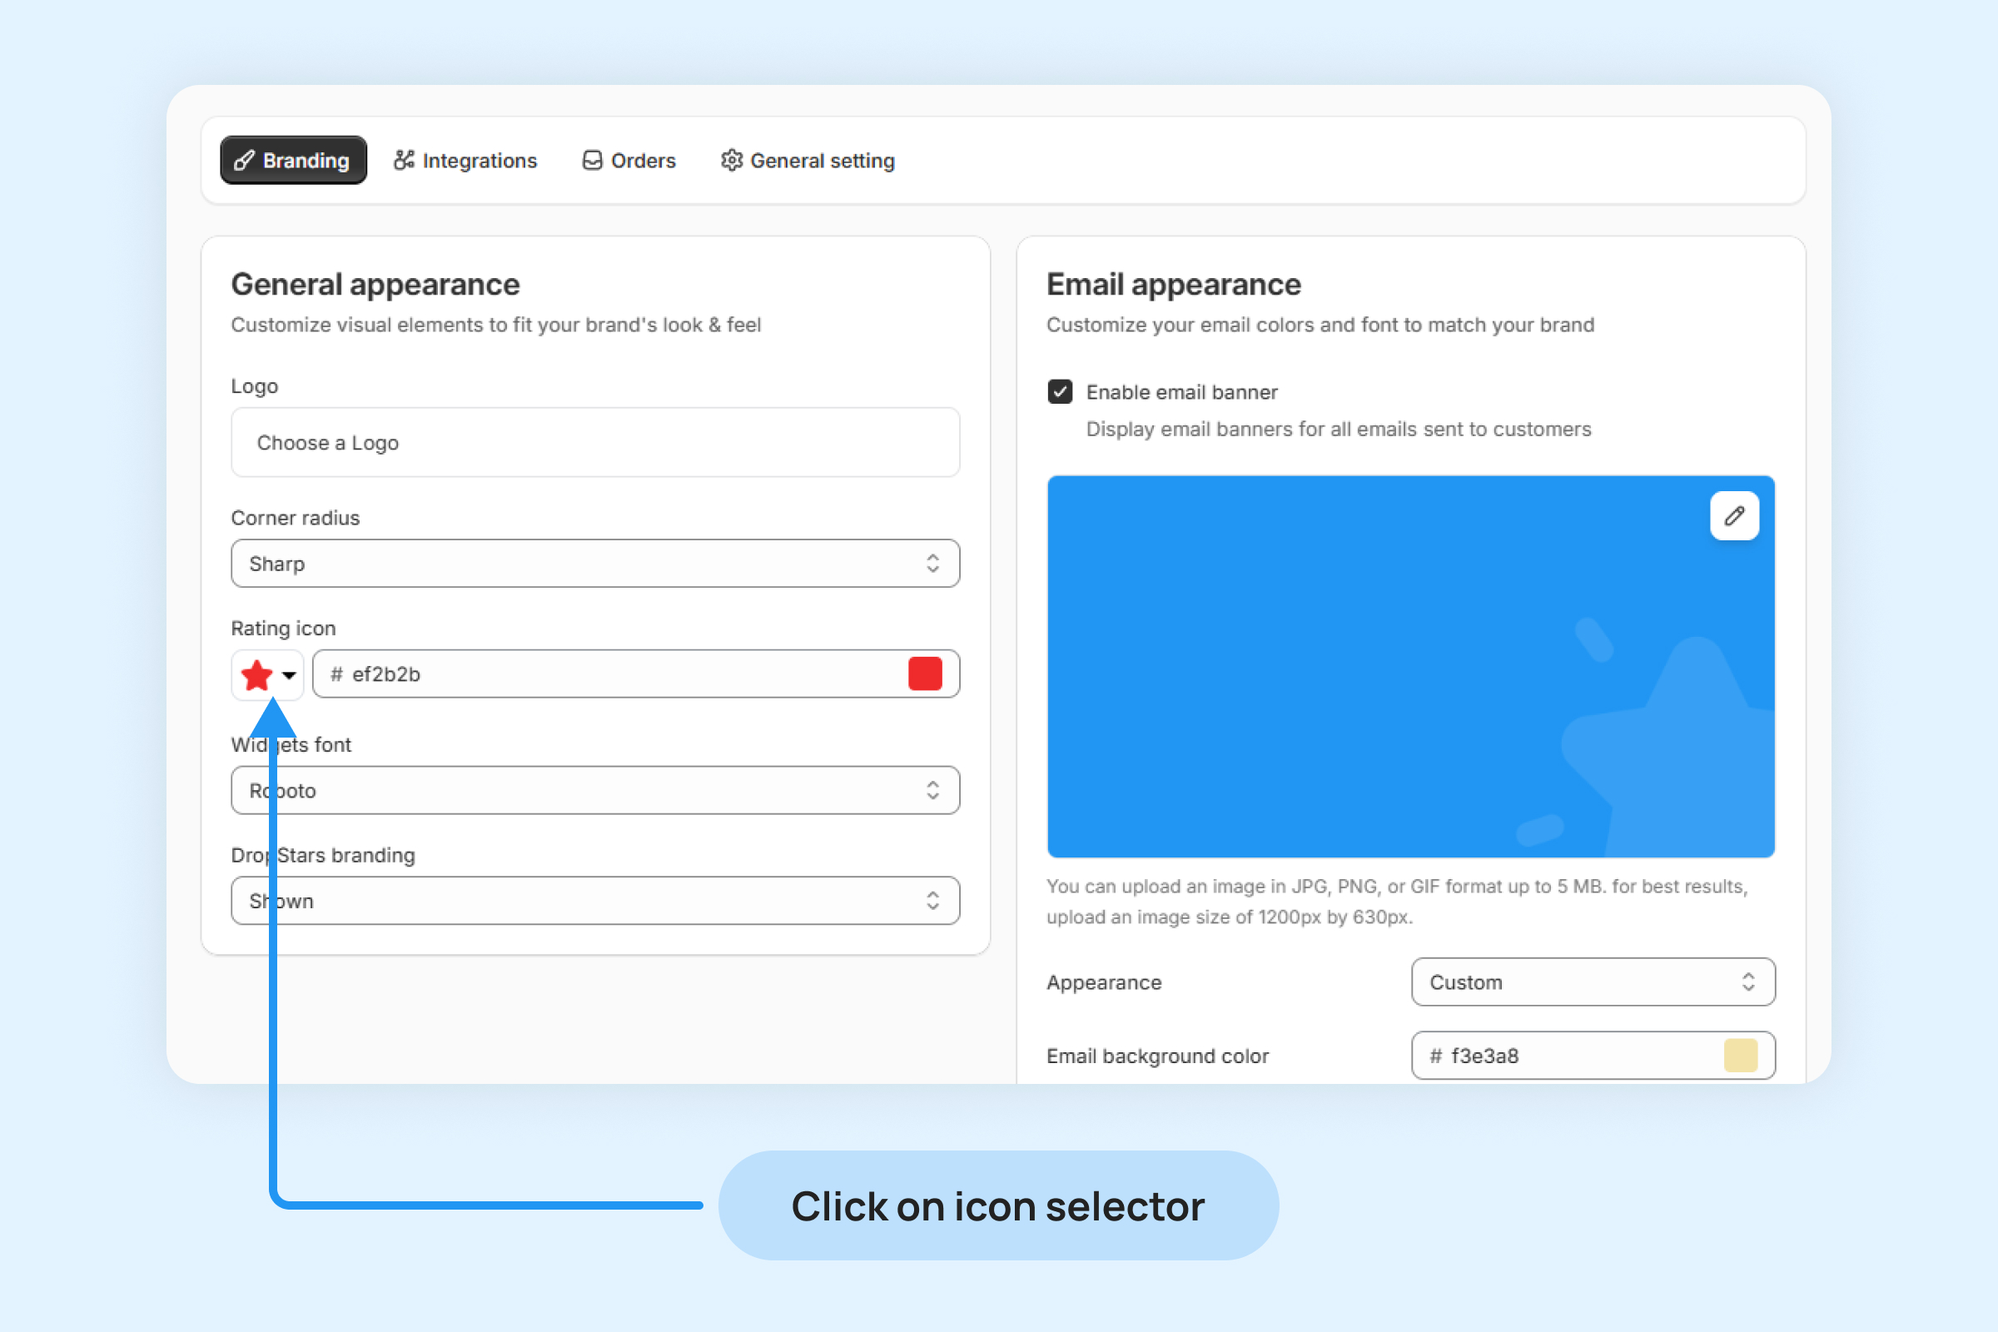Viewport: 1998px width, 1332px height.
Task: Click the Orders inbox icon
Action: pos(592,161)
